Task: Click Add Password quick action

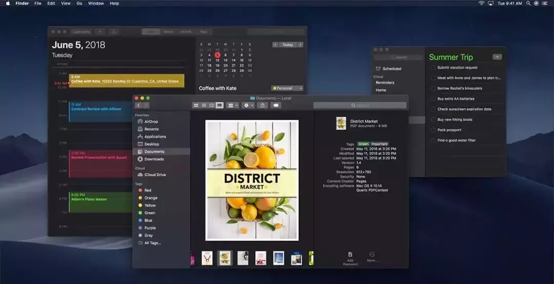Action: click(350, 257)
